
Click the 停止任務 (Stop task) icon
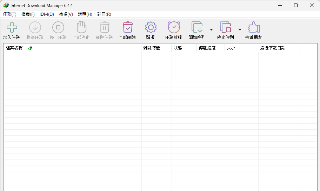coord(58,28)
